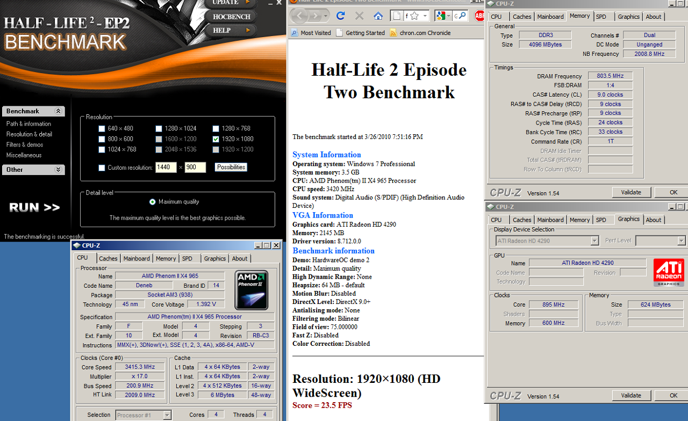Viewport: 688px width, 421px height.
Task: Click the browser Back arrow
Action: 299,16
